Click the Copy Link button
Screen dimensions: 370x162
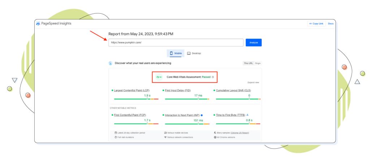[316, 24]
